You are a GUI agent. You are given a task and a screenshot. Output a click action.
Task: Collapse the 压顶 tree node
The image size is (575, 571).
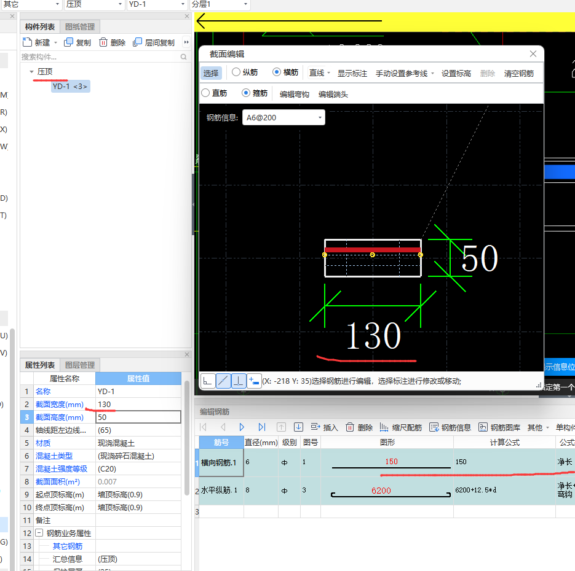31,72
